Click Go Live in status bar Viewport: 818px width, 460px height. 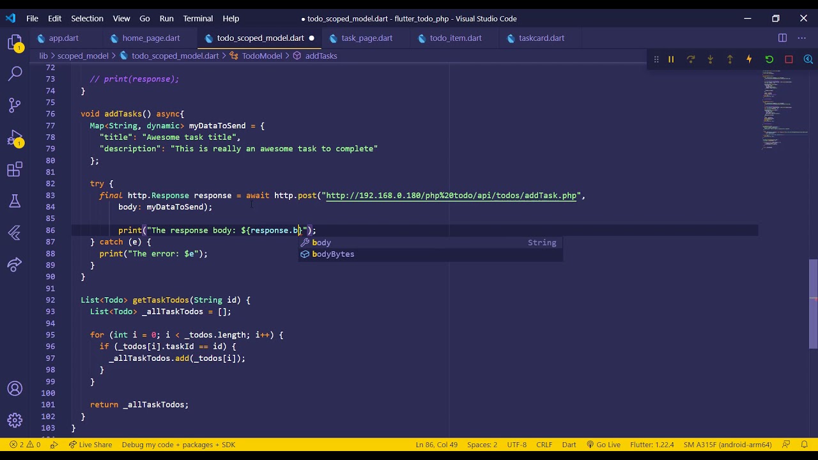603,445
